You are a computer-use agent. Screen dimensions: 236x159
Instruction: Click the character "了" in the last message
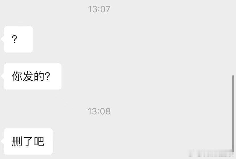pyautogui.click(x=28, y=141)
